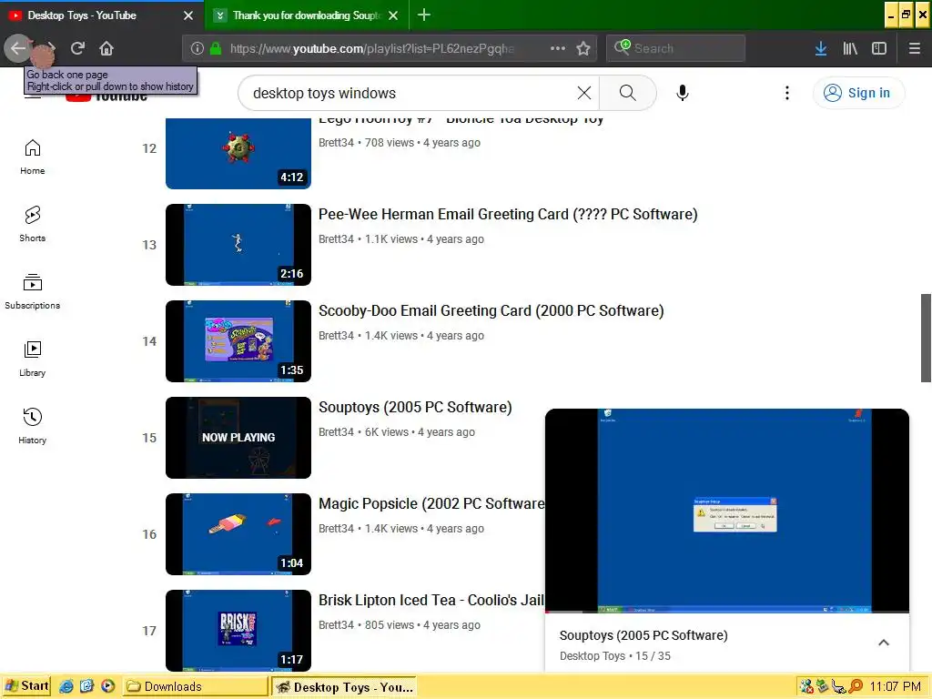Show site information for youtube.com
The width and height of the screenshot is (932, 699).
[x=198, y=48]
